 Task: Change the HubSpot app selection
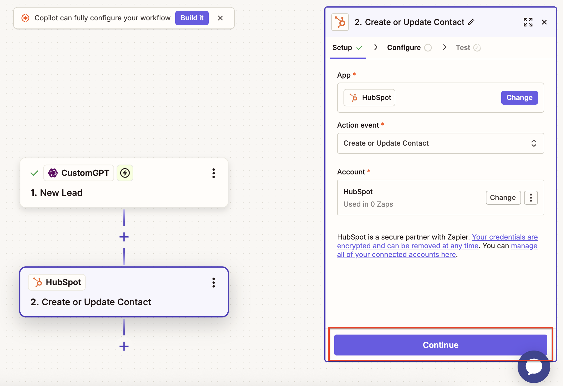click(x=519, y=98)
